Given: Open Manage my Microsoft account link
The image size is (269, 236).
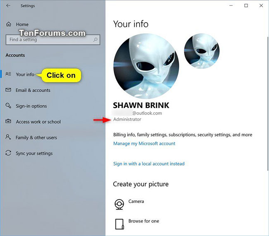Looking at the screenshot, I should pyautogui.click(x=144, y=144).
